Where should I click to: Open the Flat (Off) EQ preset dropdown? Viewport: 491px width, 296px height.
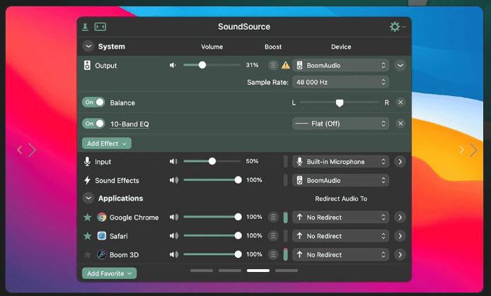click(341, 124)
